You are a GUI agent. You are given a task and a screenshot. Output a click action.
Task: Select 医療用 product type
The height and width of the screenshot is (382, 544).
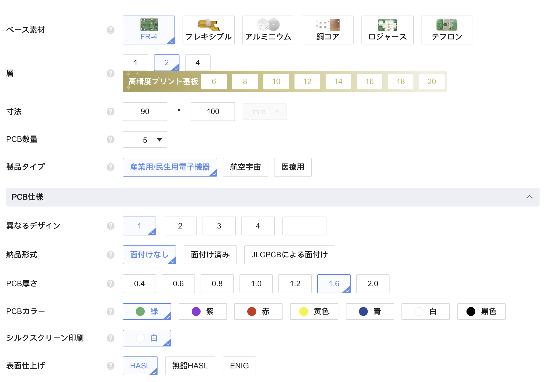pos(293,167)
